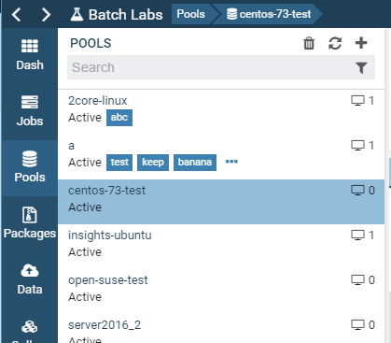Click the POOLS list heading
This screenshot has height=343, width=391.
(91, 43)
